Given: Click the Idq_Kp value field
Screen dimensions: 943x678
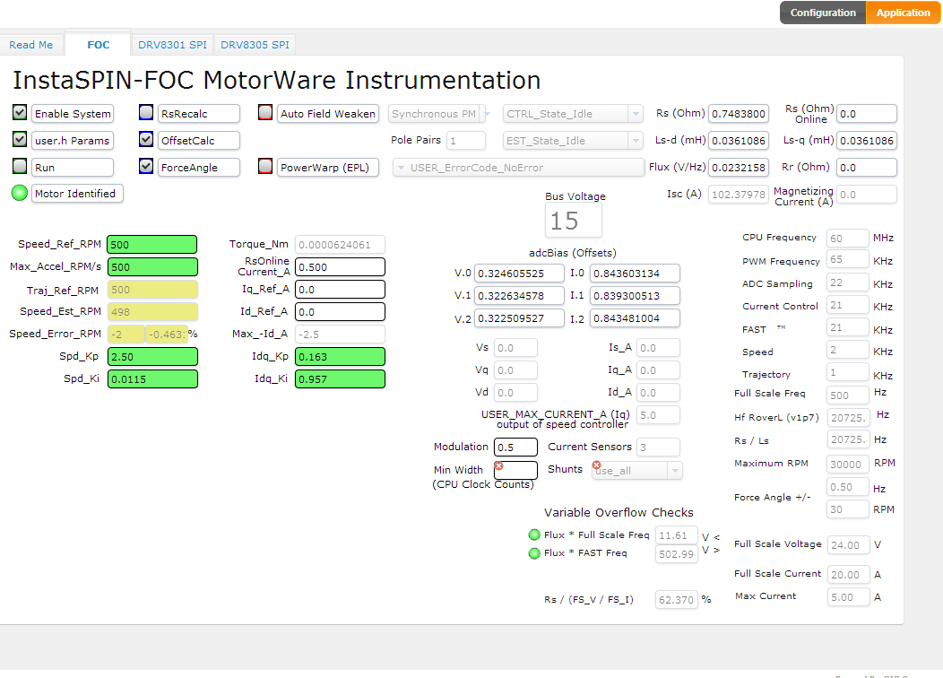Looking at the screenshot, I should tap(340, 356).
